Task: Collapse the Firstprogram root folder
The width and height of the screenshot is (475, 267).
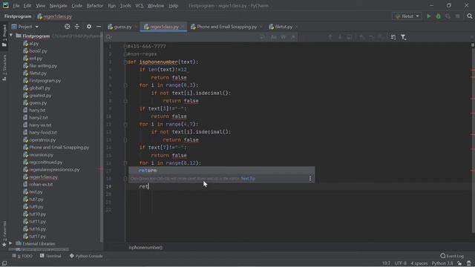Action: pyautogui.click(x=11, y=36)
